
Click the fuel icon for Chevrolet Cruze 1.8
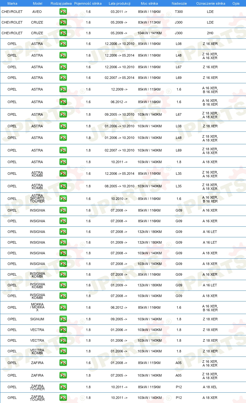point(63,33)
